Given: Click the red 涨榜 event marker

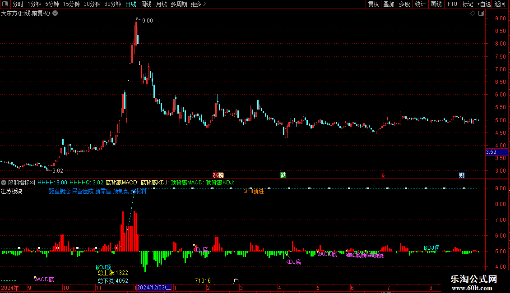Looking at the screenshot, I should click(218, 175).
